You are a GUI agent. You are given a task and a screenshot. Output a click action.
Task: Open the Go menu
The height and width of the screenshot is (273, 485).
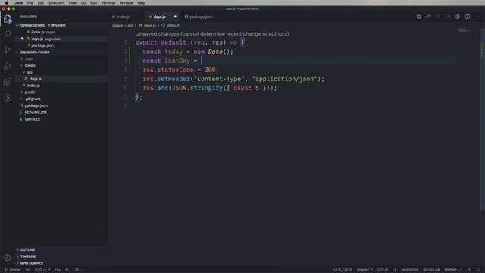pyautogui.click(x=83, y=3)
